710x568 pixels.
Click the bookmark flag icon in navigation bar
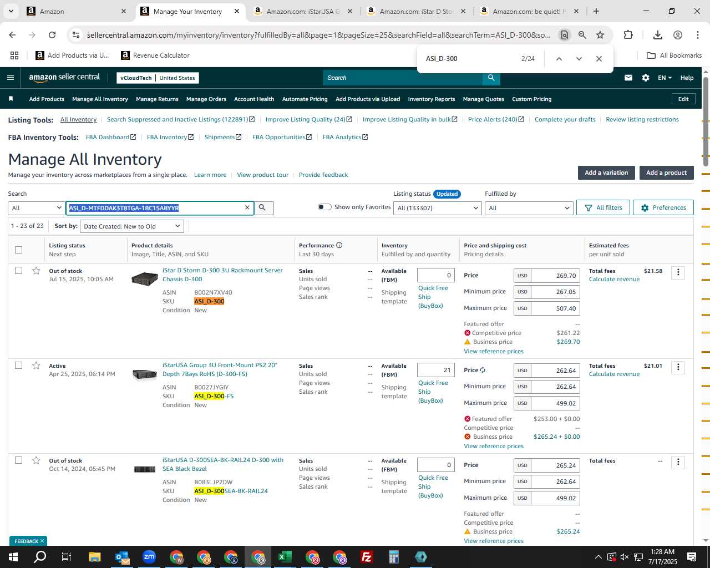point(11,99)
